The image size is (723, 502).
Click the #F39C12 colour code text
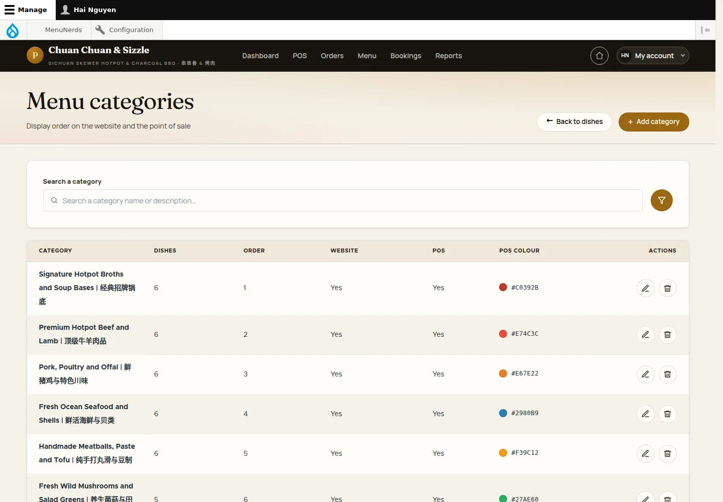click(x=525, y=453)
